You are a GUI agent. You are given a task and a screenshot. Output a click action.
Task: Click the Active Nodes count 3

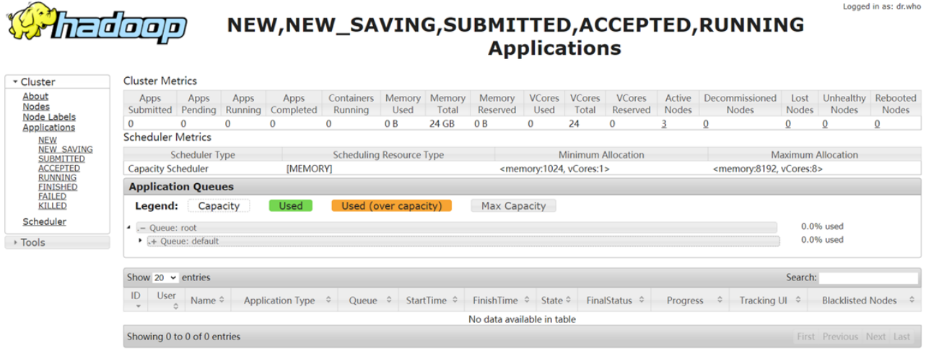click(664, 124)
